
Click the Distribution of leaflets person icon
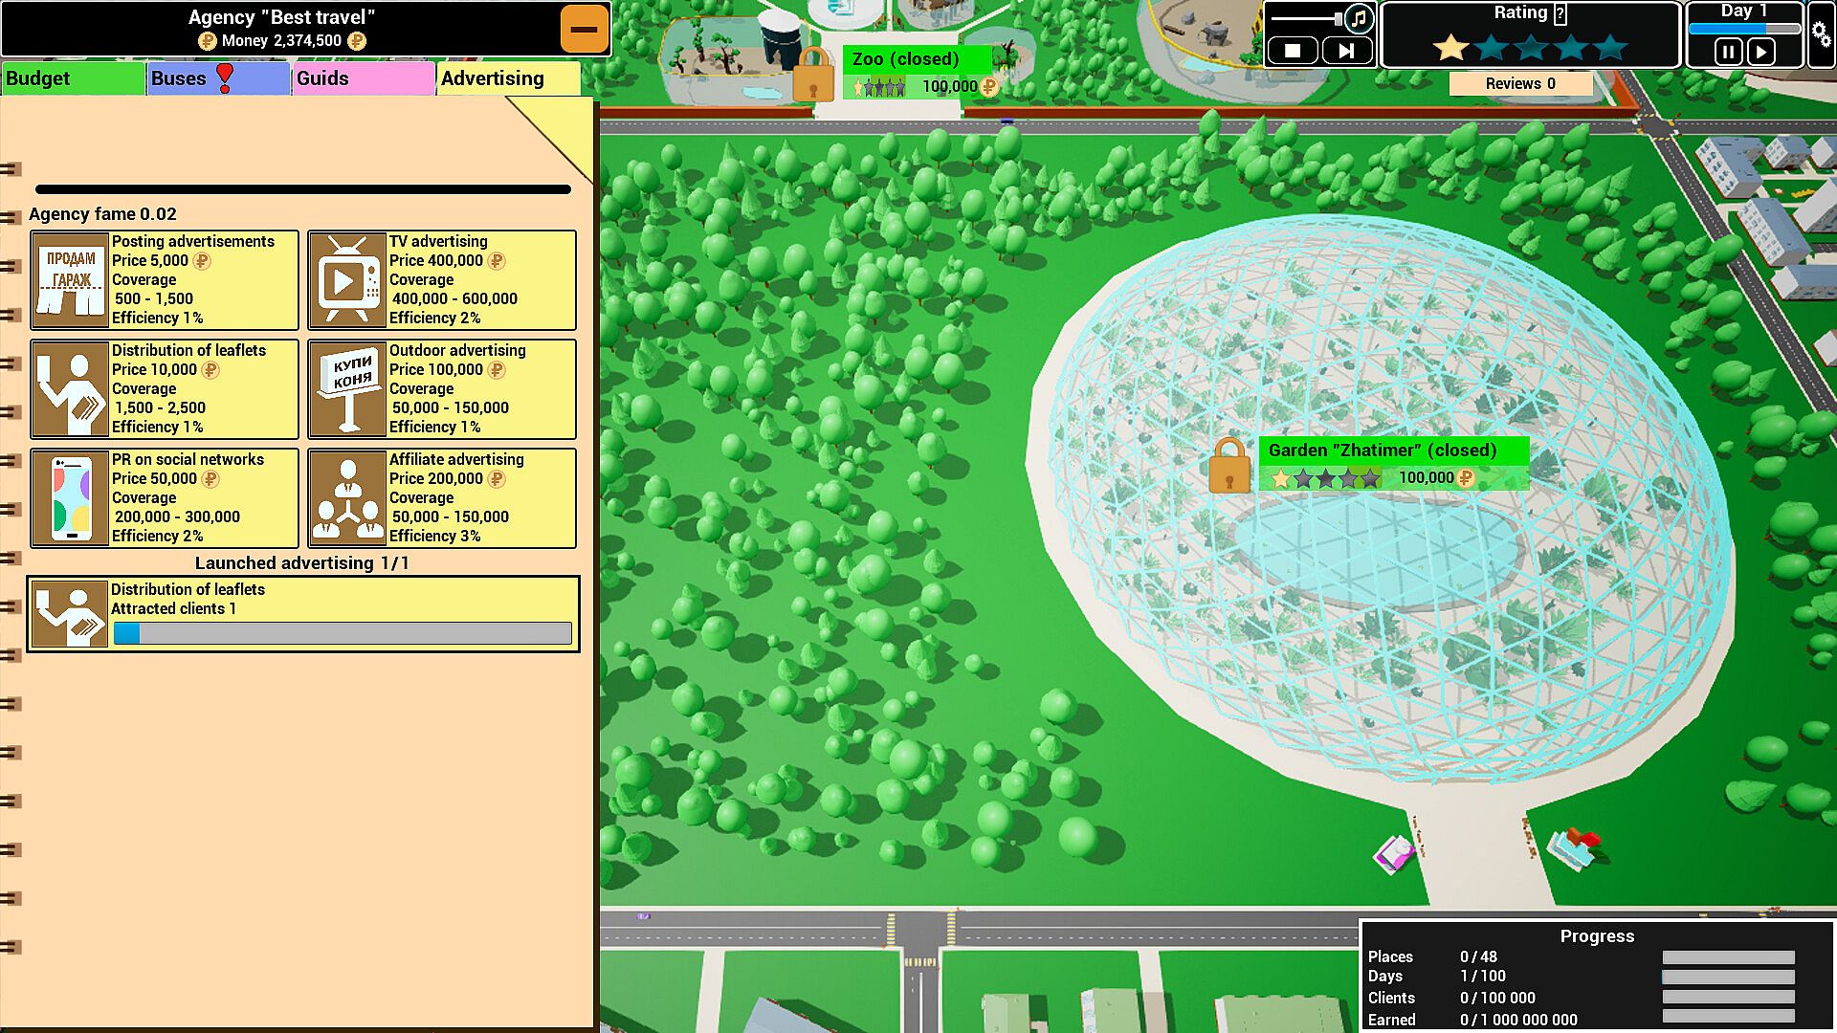[x=70, y=389]
